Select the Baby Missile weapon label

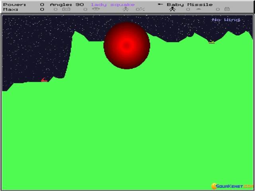pos(190,4)
